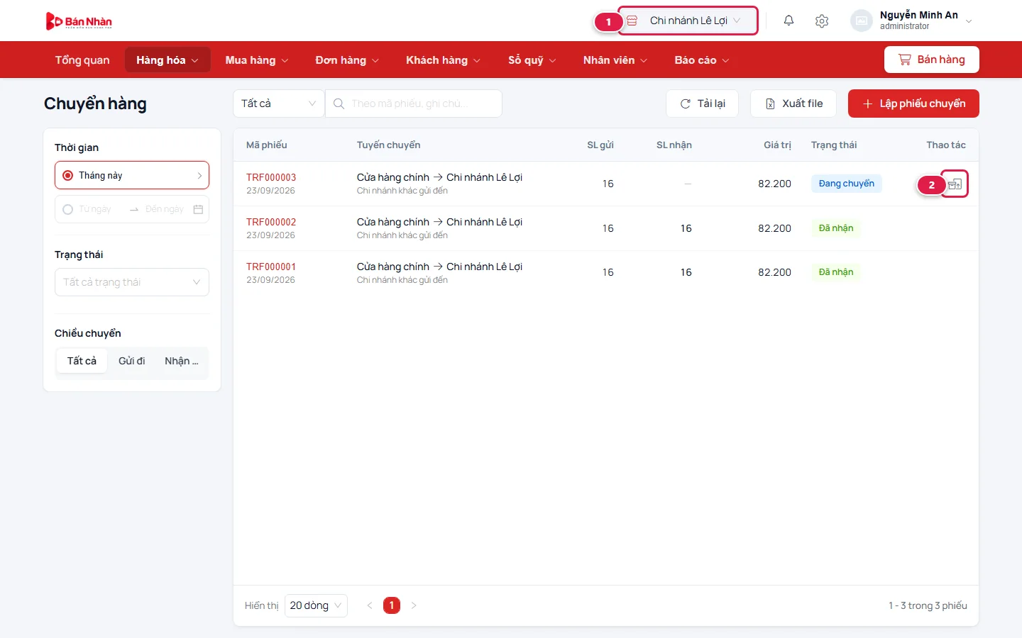Select the custom date range radio
Image resolution: width=1022 pixels, height=638 pixels.
tap(68, 209)
